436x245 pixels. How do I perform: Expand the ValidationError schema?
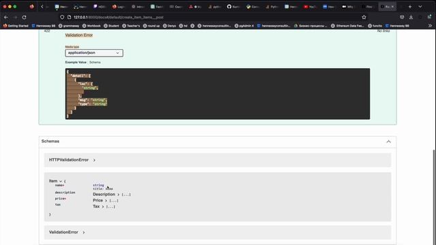[x=67, y=232]
